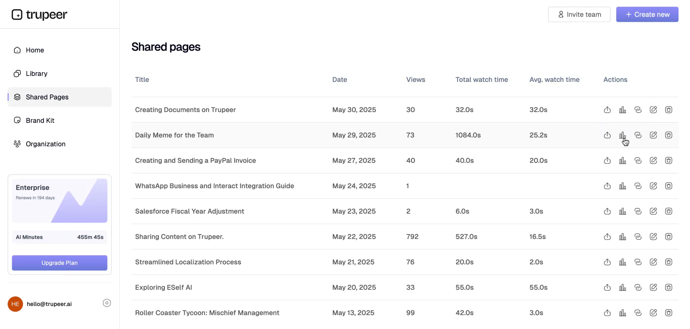This screenshot has width=690, height=329.
Task: Delete the Salesforce Fiscal Year Adjustment page
Action: pyautogui.click(x=668, y=212)
